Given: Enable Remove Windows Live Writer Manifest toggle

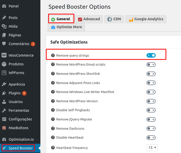Looking at the screenshot, I should click(x=151, y=92).
